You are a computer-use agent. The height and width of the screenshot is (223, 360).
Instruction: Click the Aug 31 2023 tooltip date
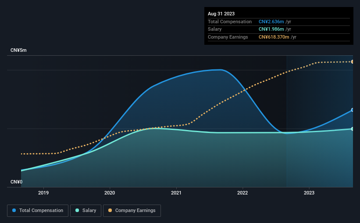[221, 14]
